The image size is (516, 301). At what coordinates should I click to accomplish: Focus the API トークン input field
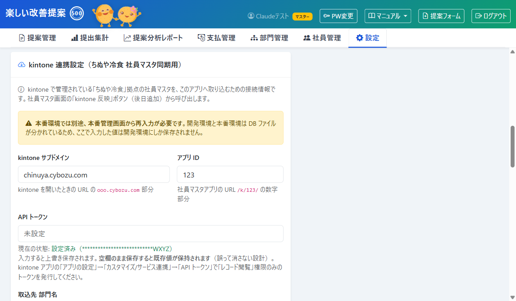pyautogui.click(x=151, y=234)
